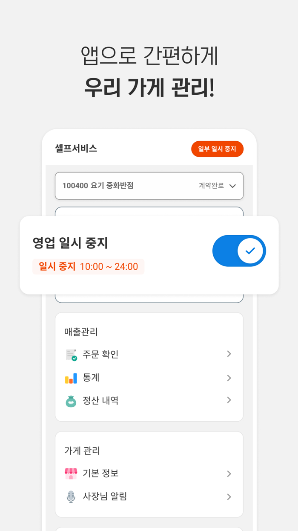This screenshot has height=531, width=298.
Task: Click the 일부 일시 중지 orange badge
Action: pos(217,149)
